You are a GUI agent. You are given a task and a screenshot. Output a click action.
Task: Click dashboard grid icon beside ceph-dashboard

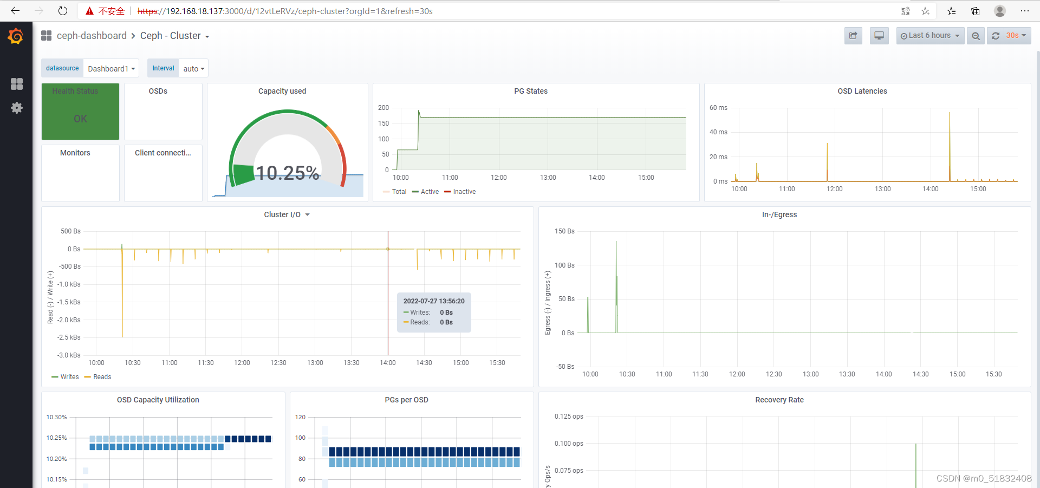point(47,36)
